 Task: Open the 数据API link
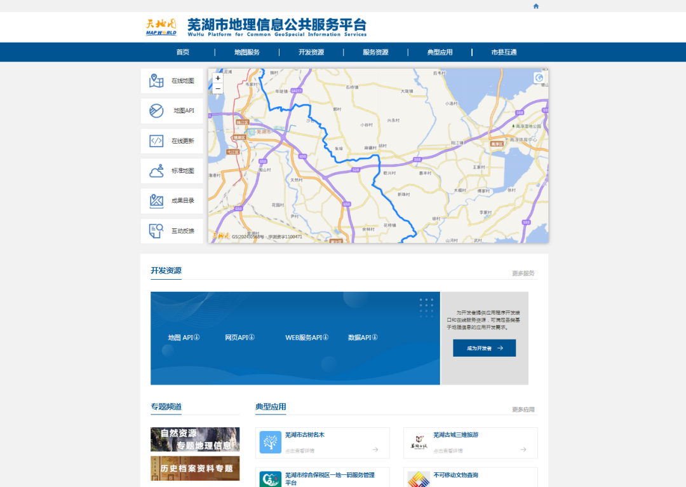pyautogui.click(x=363, y=338)
